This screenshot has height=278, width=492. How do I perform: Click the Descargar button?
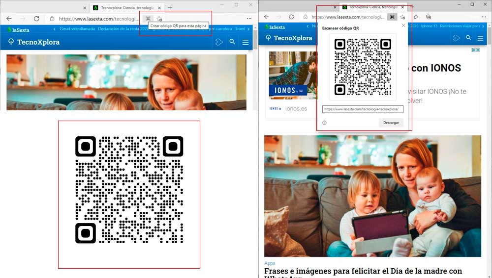(x=391, y=123)
